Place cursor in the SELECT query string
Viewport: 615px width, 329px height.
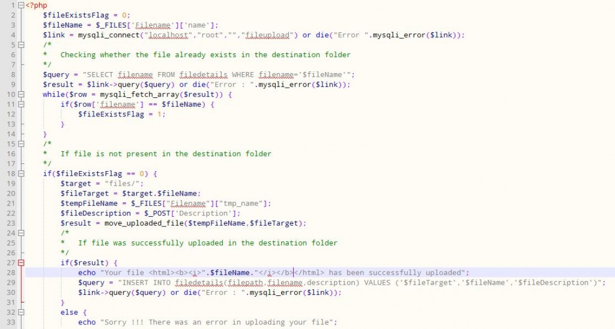pos(216,74)
